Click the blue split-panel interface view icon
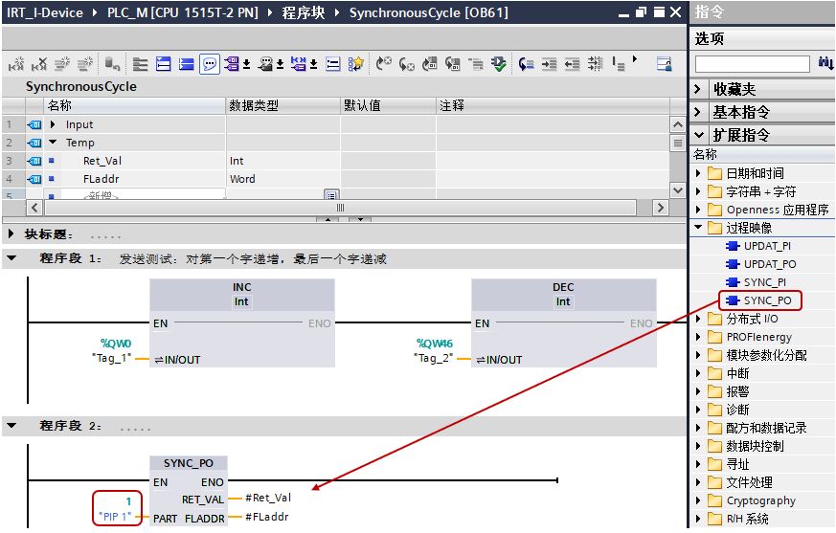Viewport: 836px width, 533px height. [163, 64]
